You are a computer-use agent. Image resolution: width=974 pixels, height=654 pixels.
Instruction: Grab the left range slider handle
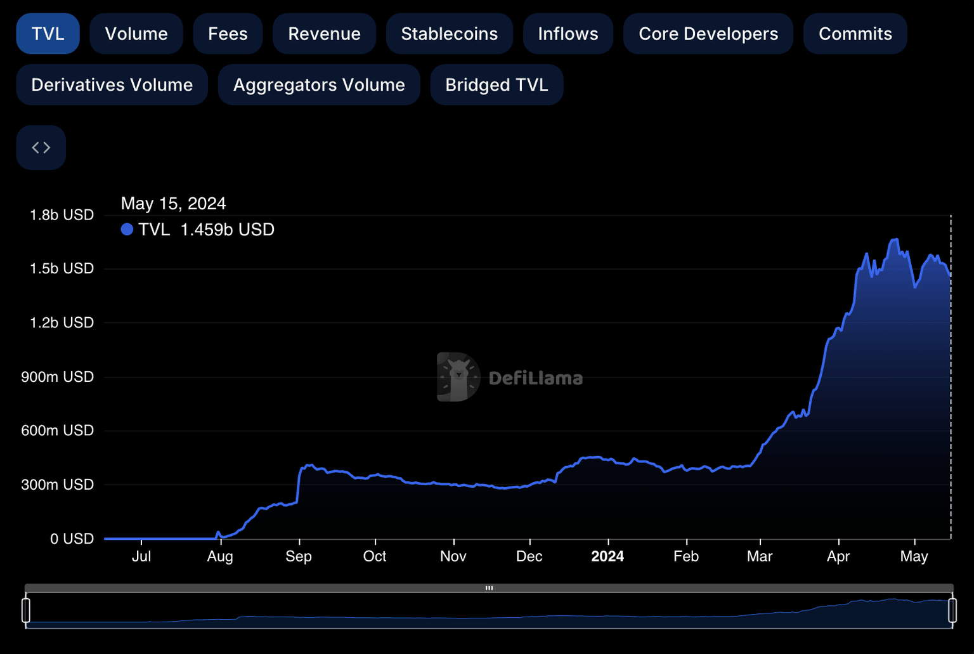click(26, 610)
